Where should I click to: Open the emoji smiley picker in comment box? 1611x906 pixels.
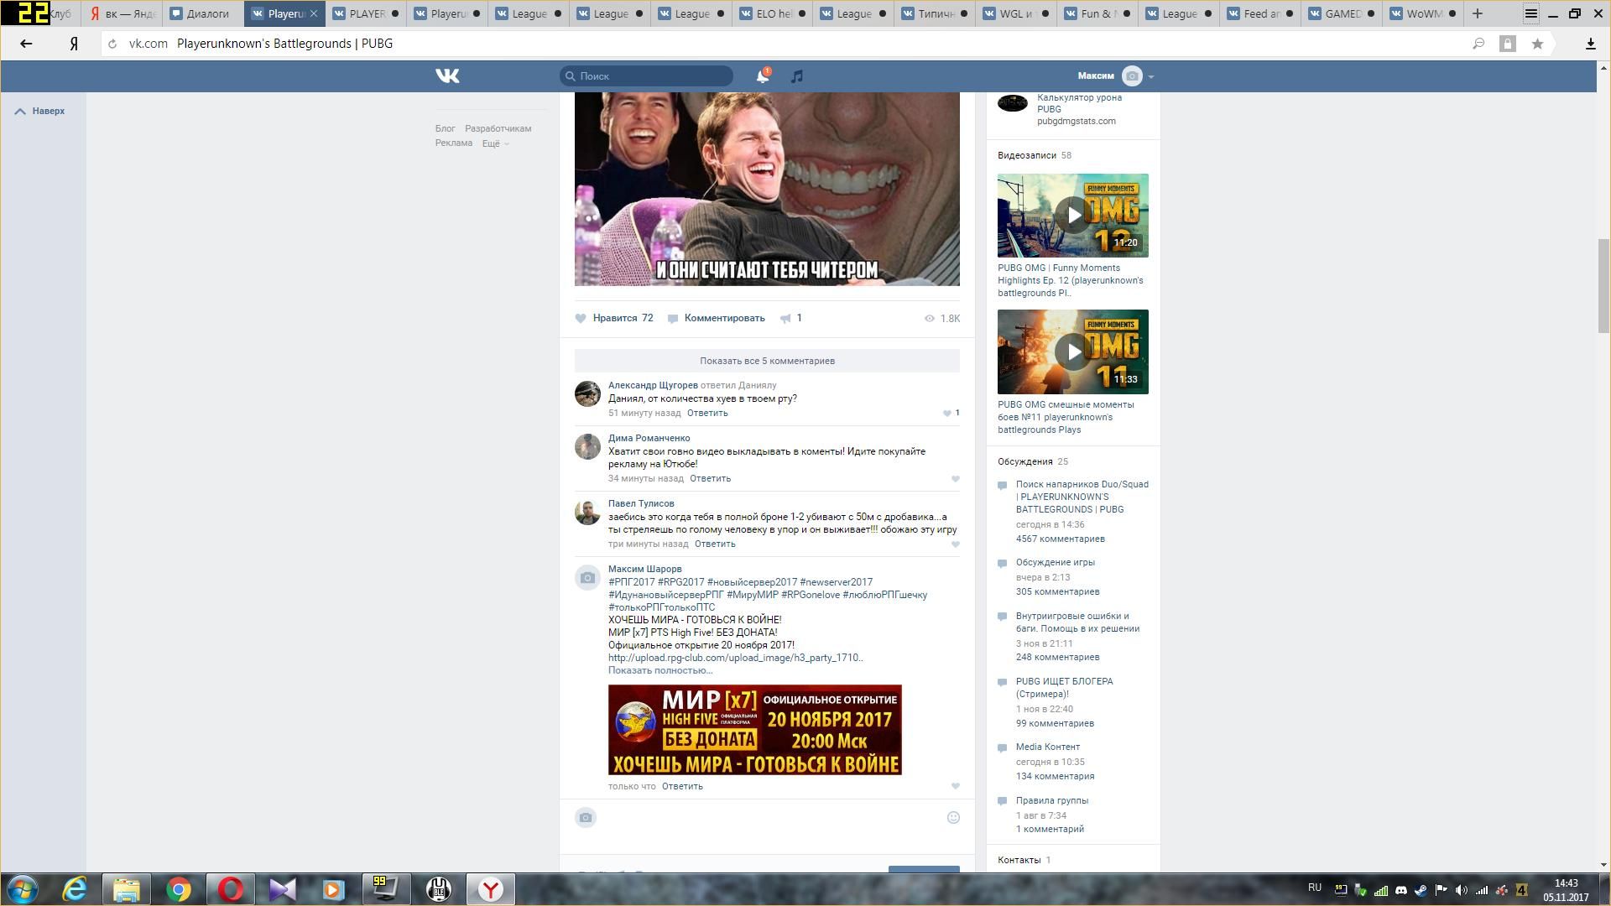[x=953, y=818]
